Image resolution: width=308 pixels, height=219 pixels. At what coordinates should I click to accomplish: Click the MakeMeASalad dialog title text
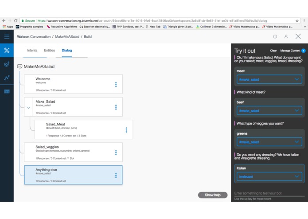pyautogui.click(x=39, y=66)
